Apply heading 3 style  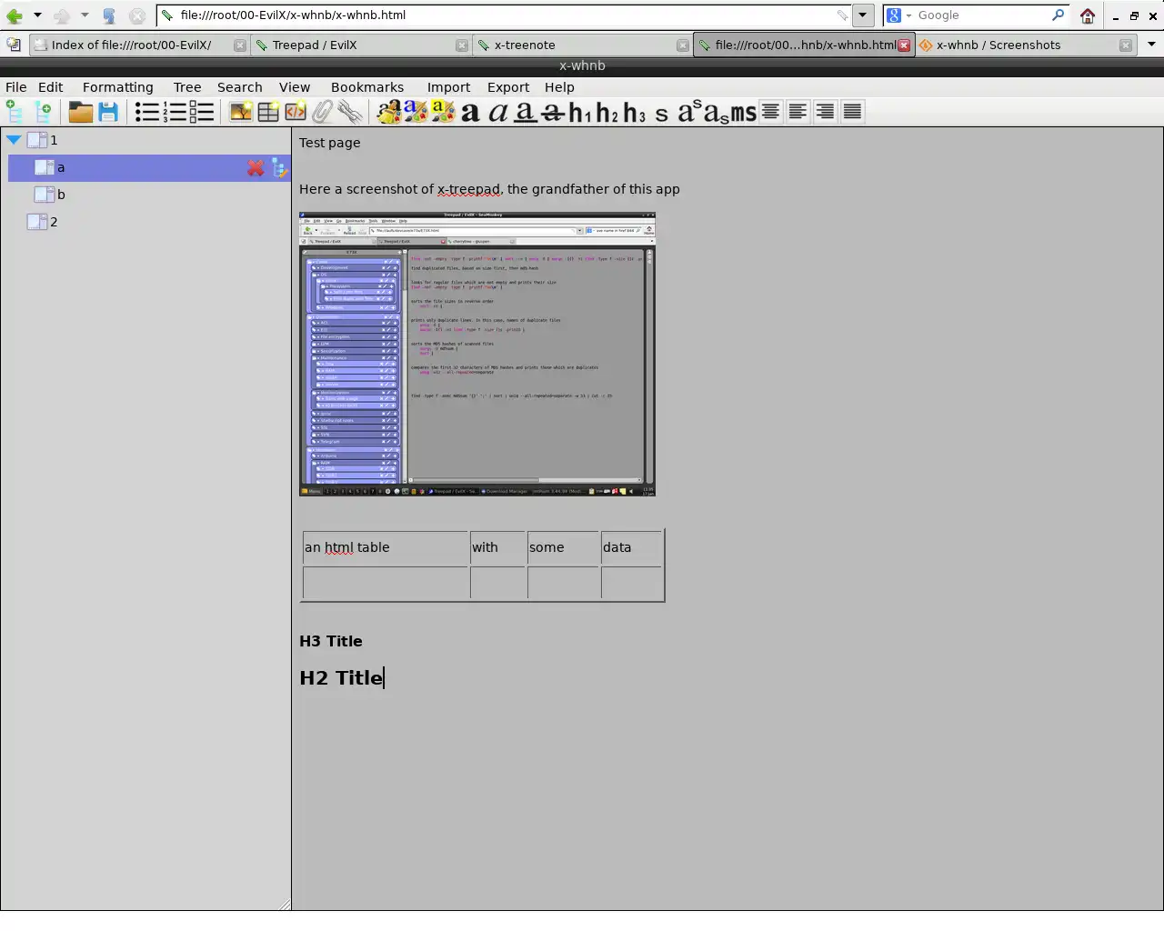[634, 113]
